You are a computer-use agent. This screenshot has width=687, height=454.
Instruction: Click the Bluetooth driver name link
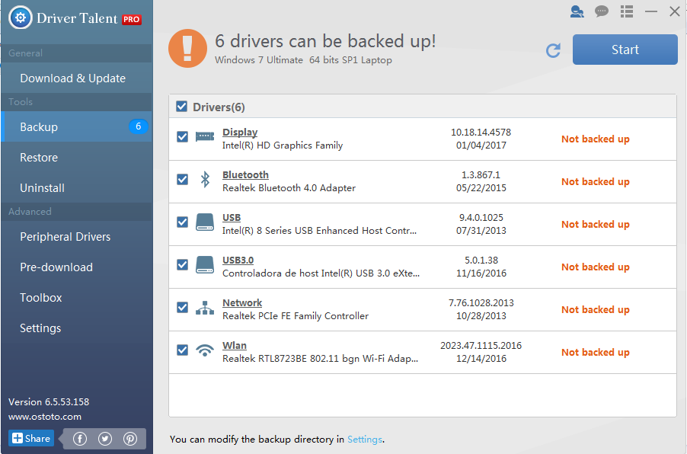pyautogui.click(x=245, y=174)
